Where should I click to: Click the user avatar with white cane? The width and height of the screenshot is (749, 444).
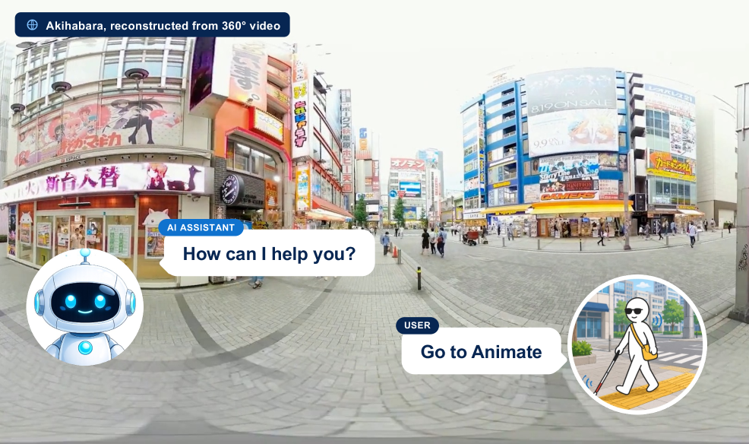(637, 344)
